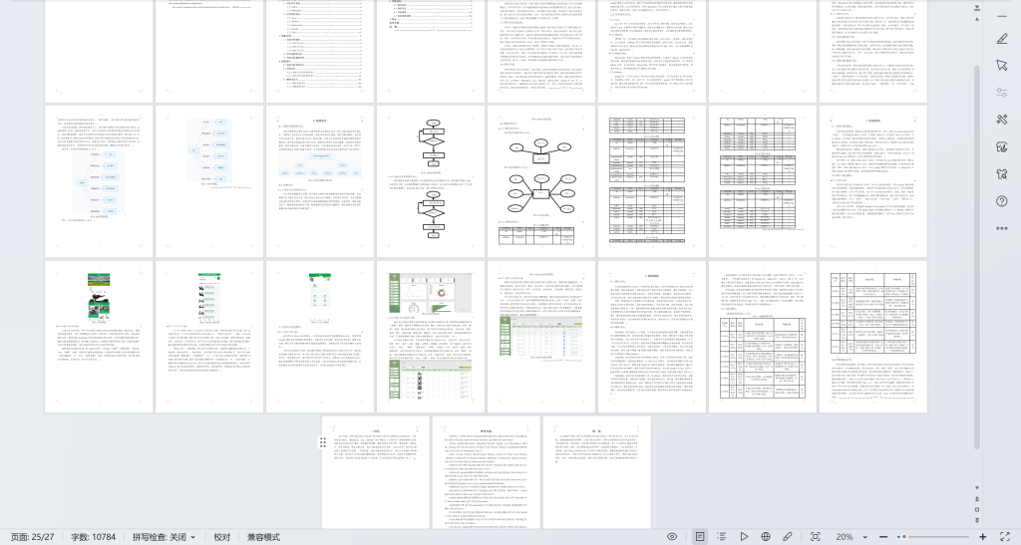Select the first green mobile app screenshot page
Image resolution: width=1021 pixels, height=545 pixels.
tap(99, 337)
